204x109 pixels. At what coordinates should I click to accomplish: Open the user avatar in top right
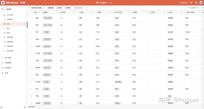click(x=201, y=3)
